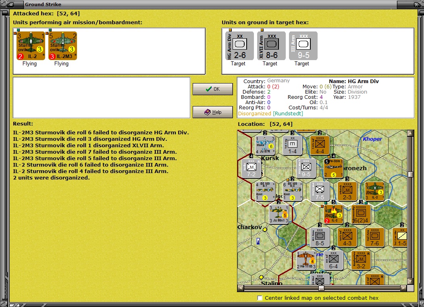Click the burning IL-2 unit in attacked hex
Screen dimensions: 424x307
click(x=333, y=214)
